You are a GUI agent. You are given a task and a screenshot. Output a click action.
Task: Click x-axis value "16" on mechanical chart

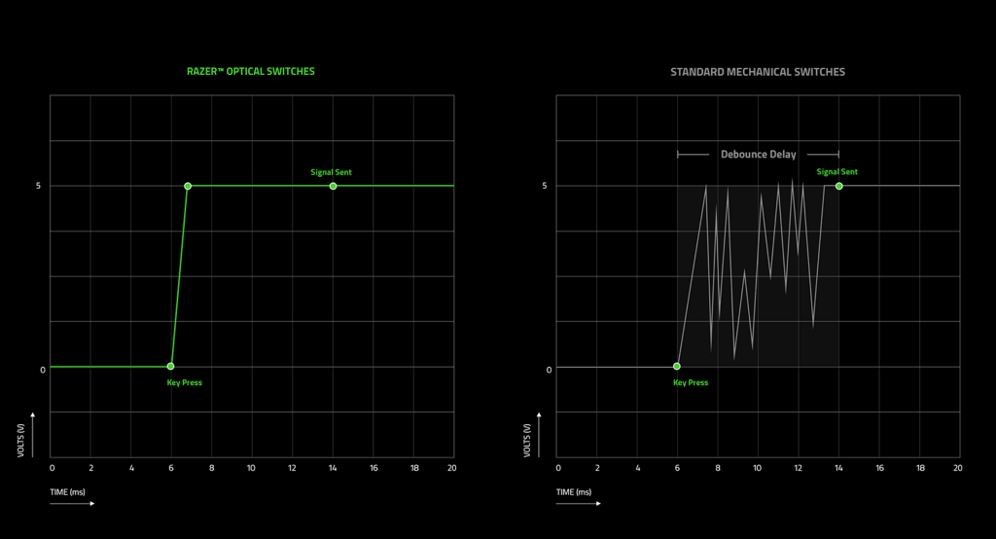tap(879, 468)
